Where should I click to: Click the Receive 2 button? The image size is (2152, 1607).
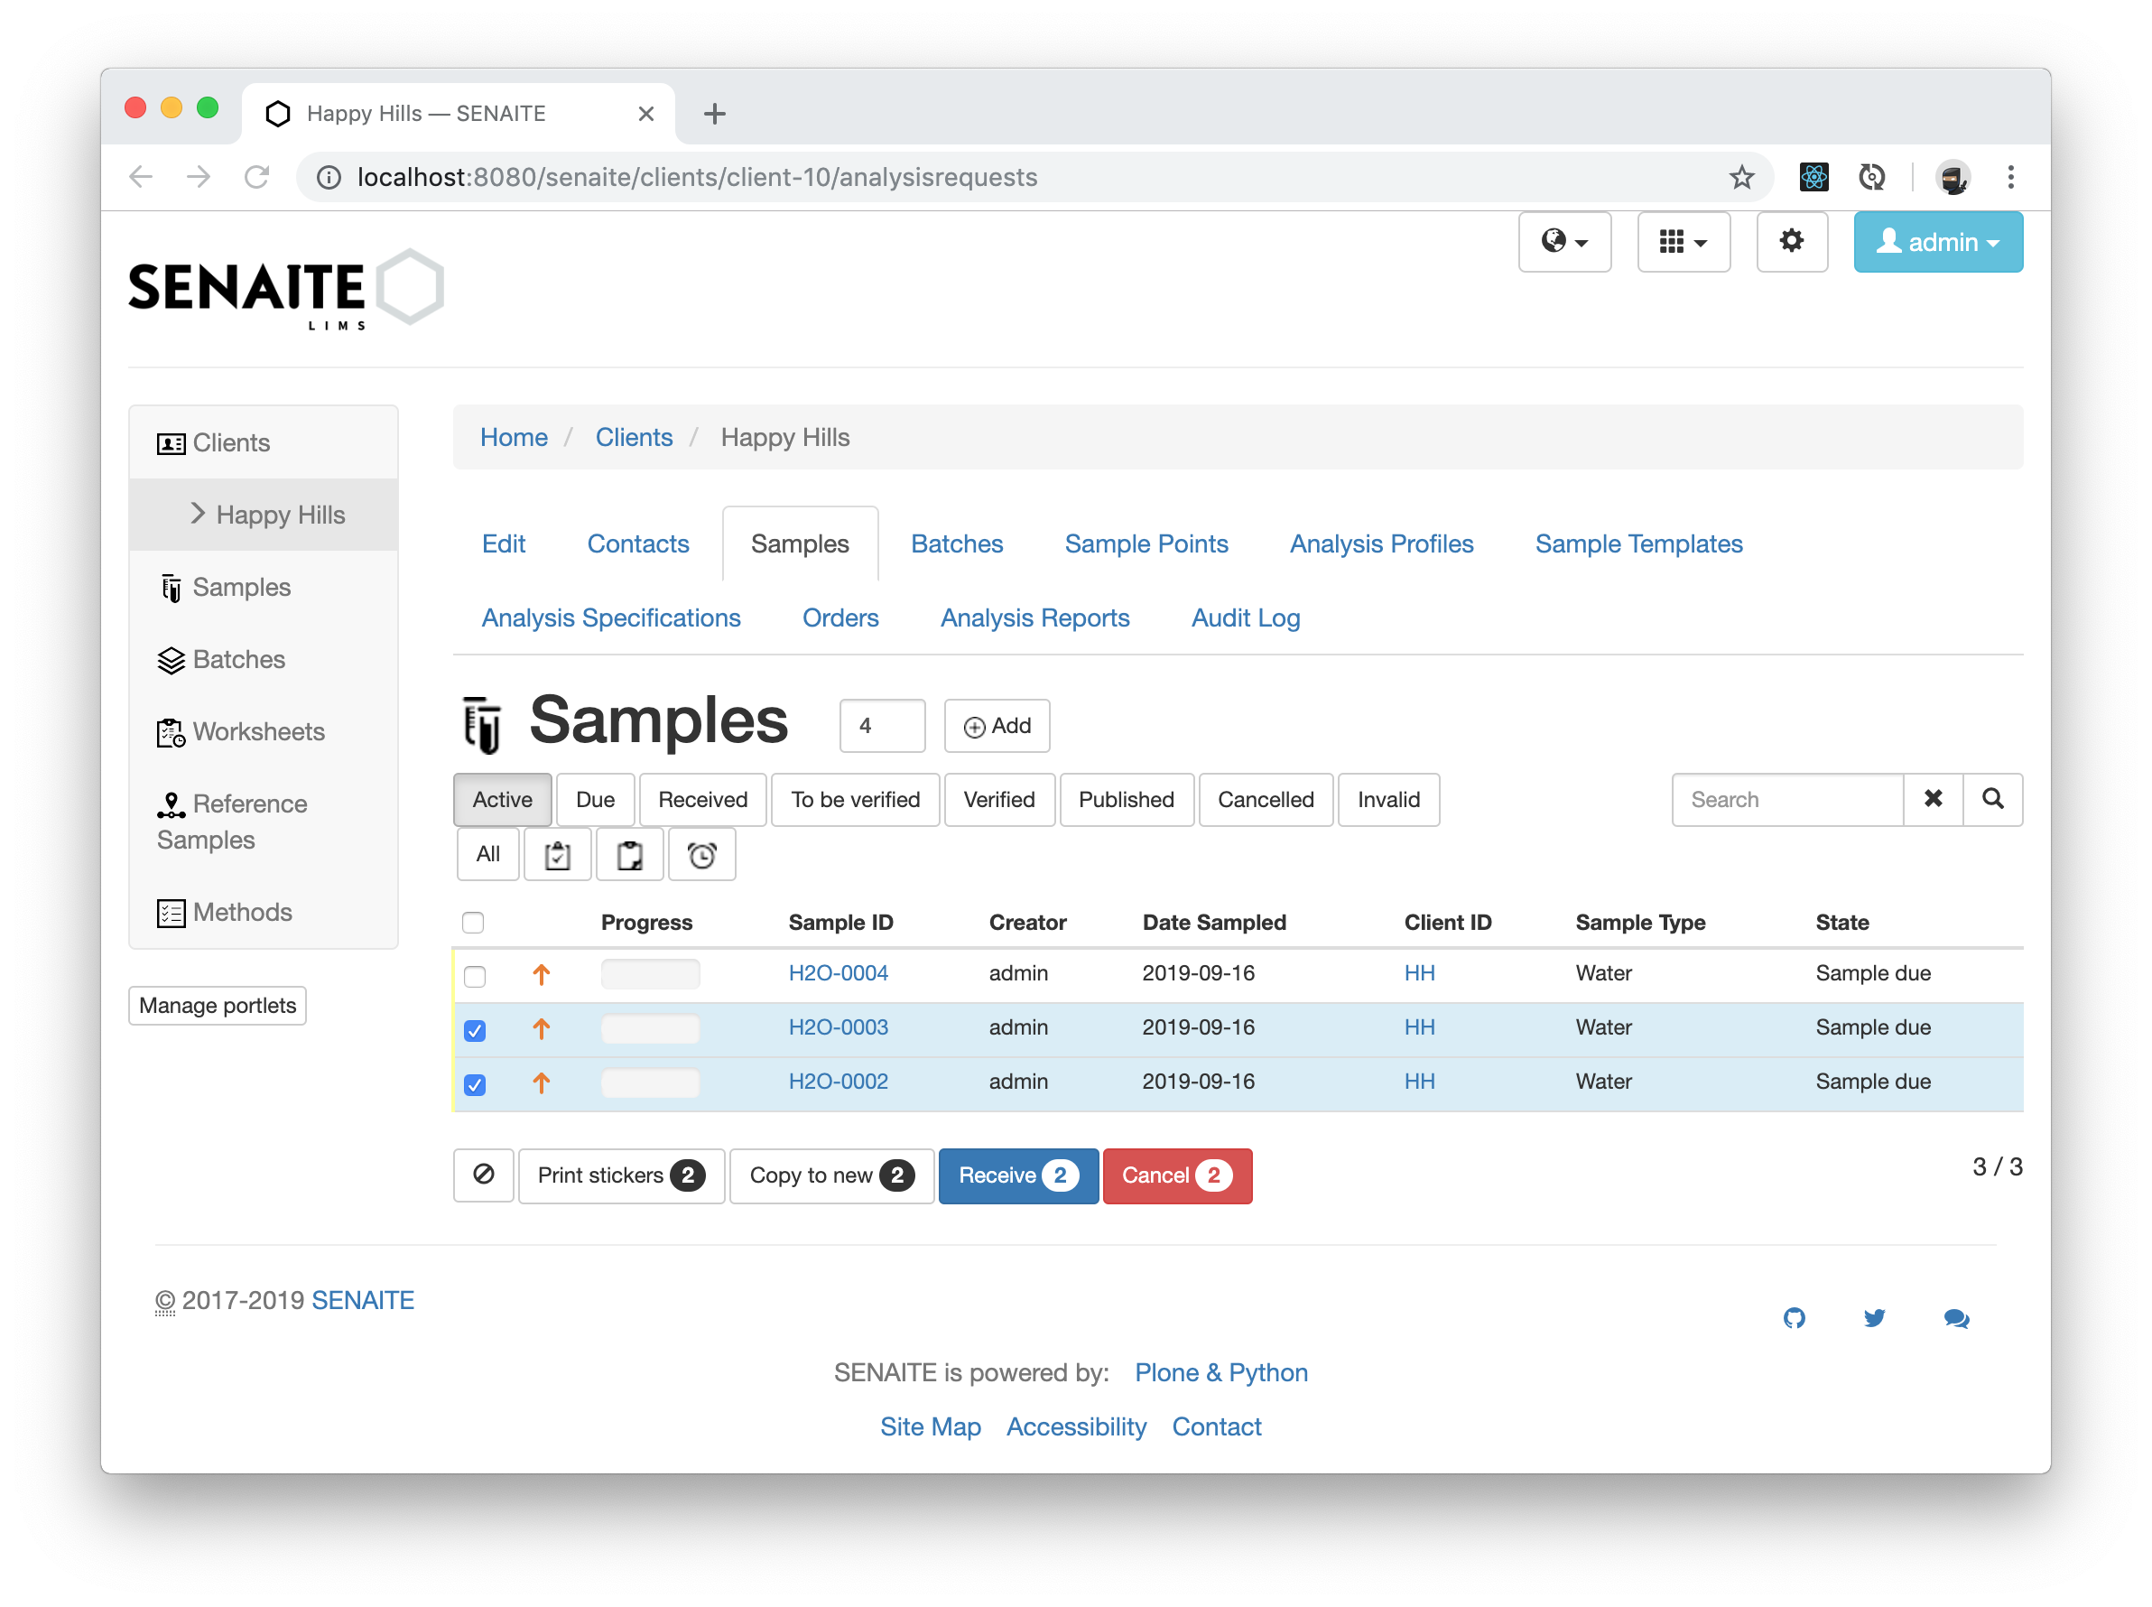[1015, 1175]
